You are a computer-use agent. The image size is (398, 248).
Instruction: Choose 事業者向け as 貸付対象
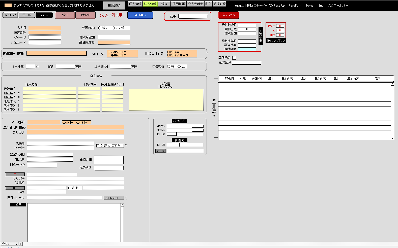109,55
